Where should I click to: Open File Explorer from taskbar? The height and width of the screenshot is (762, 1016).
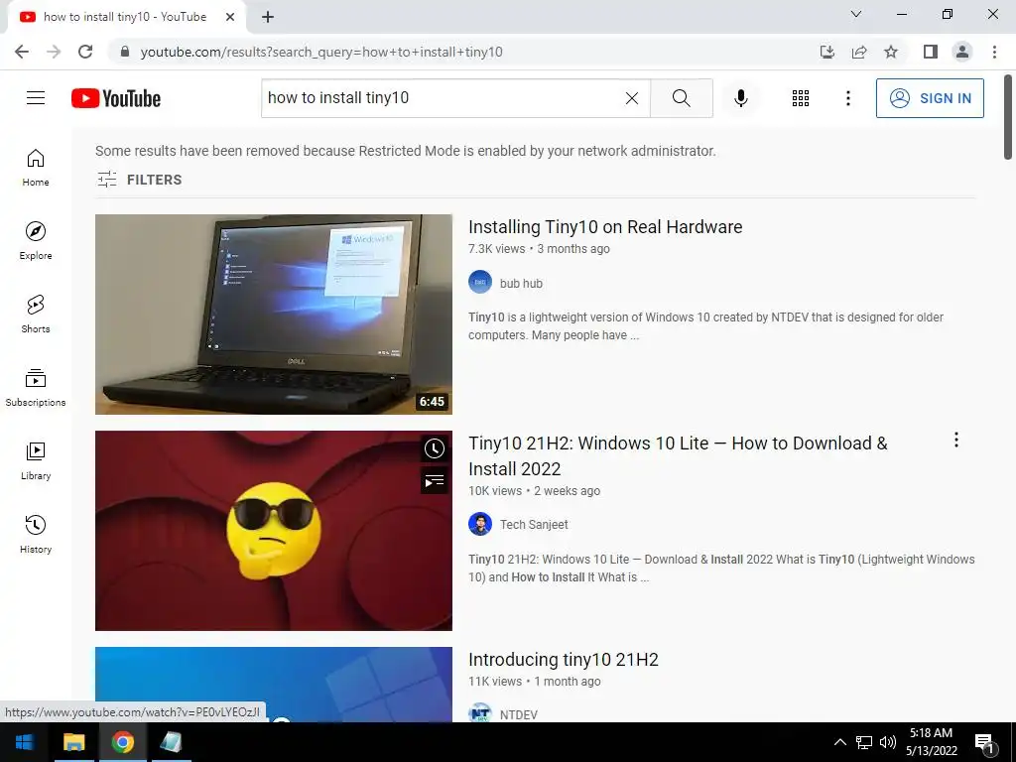click(73, 742)
